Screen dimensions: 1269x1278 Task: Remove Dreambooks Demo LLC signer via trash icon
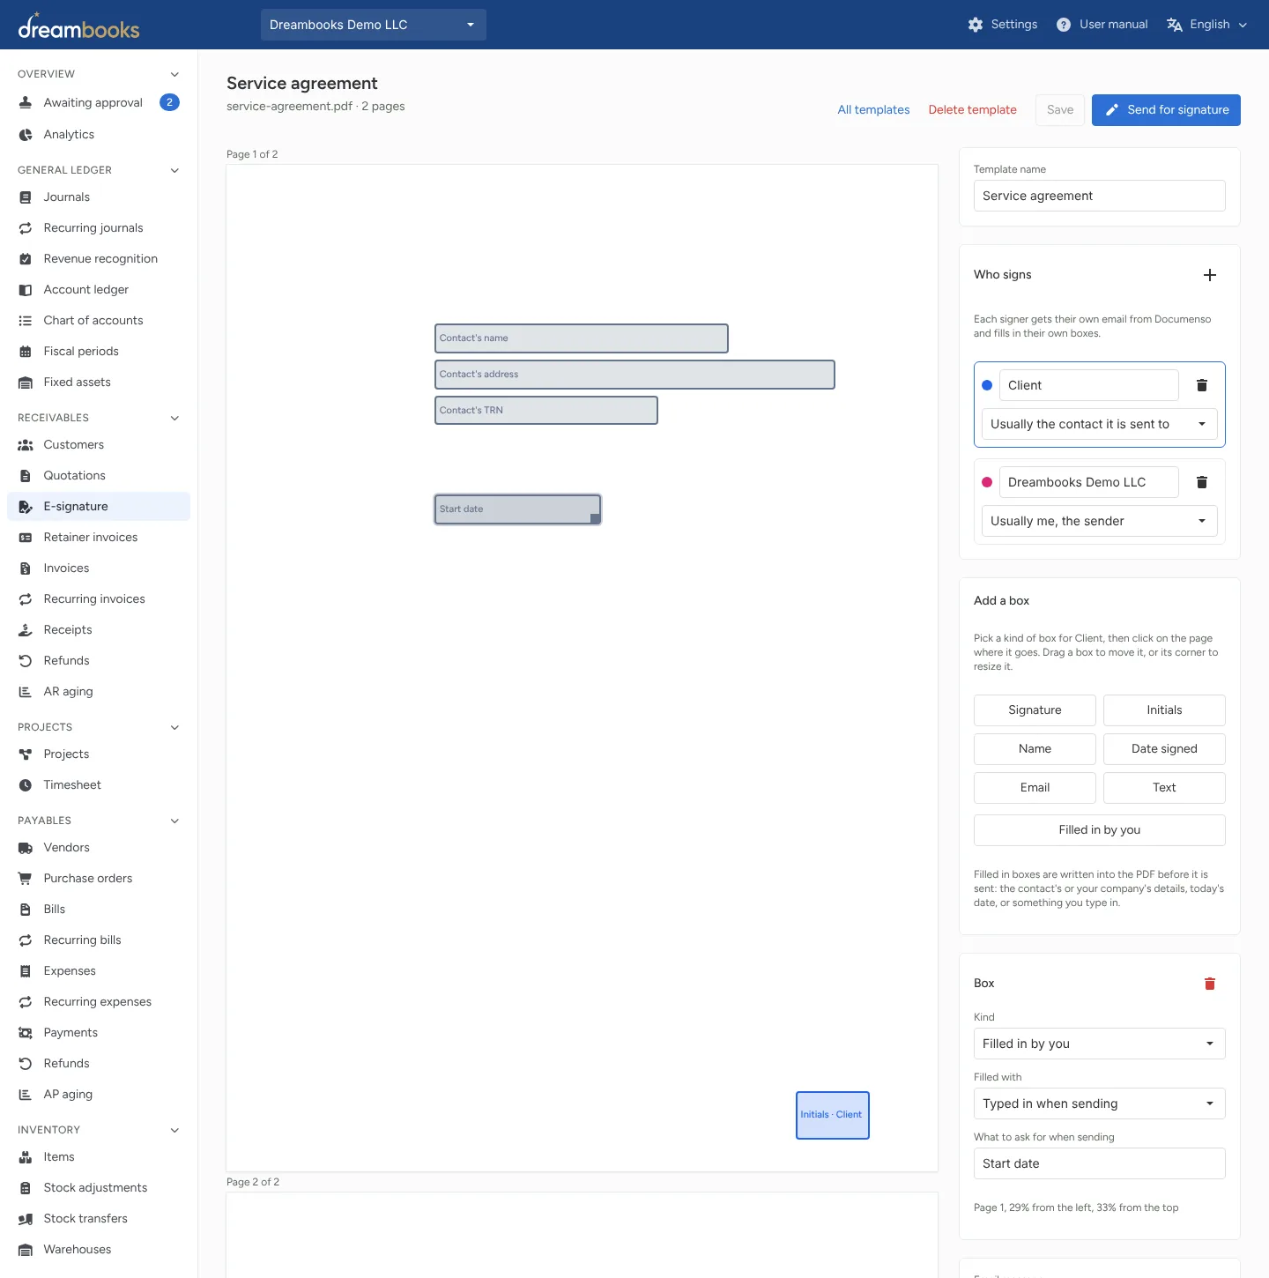point(1202,482)
